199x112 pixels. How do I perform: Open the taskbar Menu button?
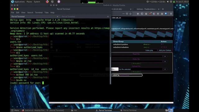[15, 110]
